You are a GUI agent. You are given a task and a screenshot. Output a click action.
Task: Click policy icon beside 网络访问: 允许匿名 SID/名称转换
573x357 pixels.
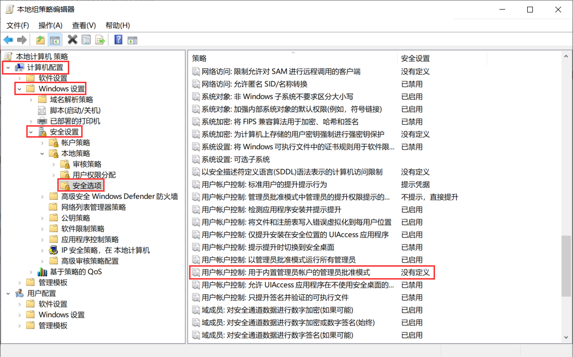[x=195, y=84]
